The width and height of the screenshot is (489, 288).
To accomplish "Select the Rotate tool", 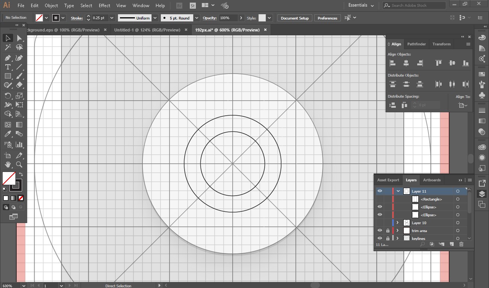I will pos(8,96).
